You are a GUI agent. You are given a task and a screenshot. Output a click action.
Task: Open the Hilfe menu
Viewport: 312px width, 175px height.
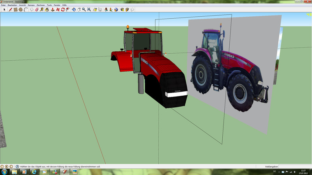[64, 5]
